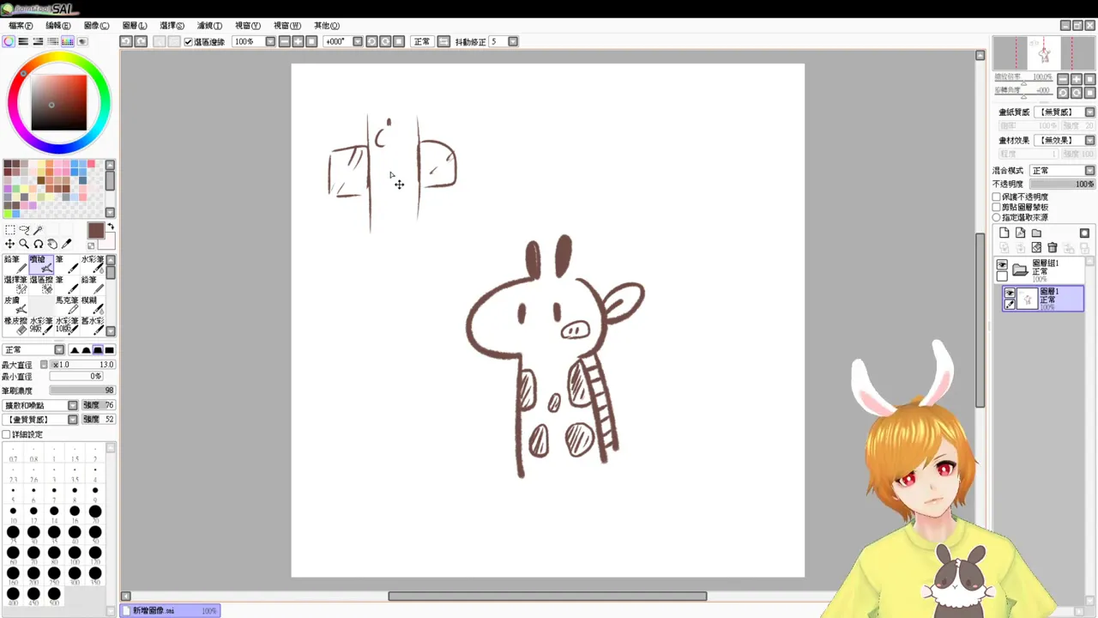Viewport: 1098px width, 618px height.
Task: Open the 檔案(F) menu
Action: pos(21,26)
